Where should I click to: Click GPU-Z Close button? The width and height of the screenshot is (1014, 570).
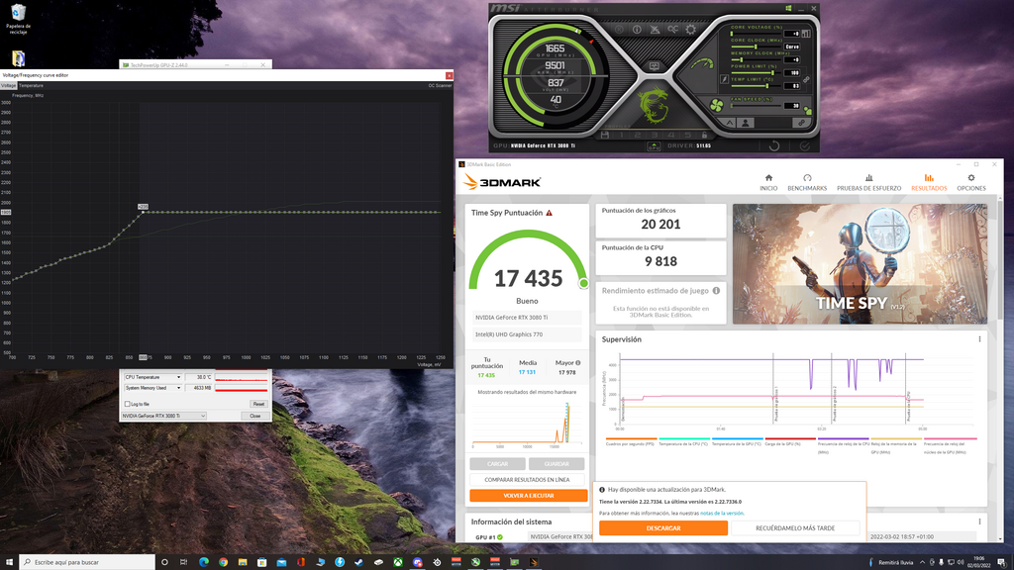[255, 417]
